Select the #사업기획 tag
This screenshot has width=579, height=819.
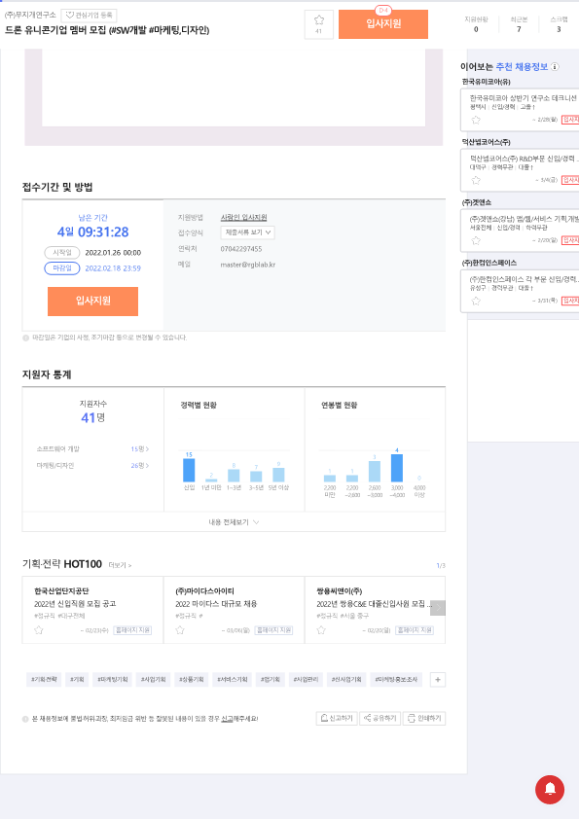(x=153, y=680)
